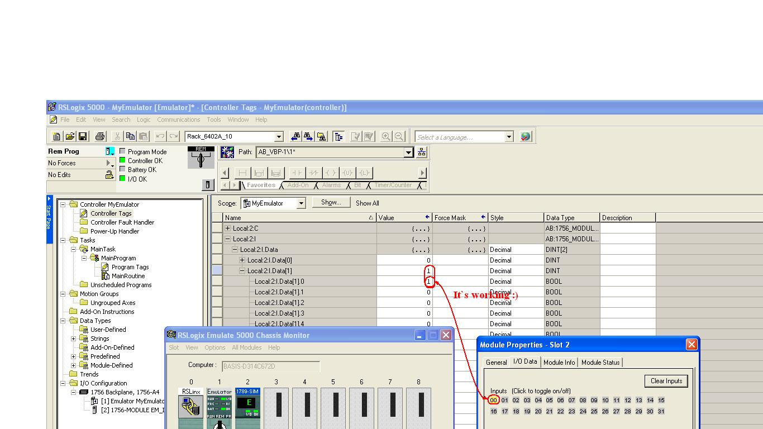Image resolution: width=763 pixels, height=429 pixels.
Task: Toggle the Controller Organizer tree icon
Action: 338,136
